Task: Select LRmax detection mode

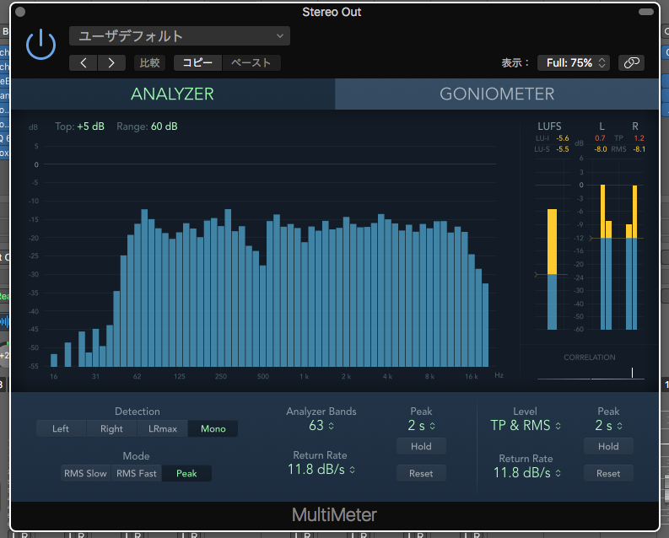Action: [x=162, y=428]
